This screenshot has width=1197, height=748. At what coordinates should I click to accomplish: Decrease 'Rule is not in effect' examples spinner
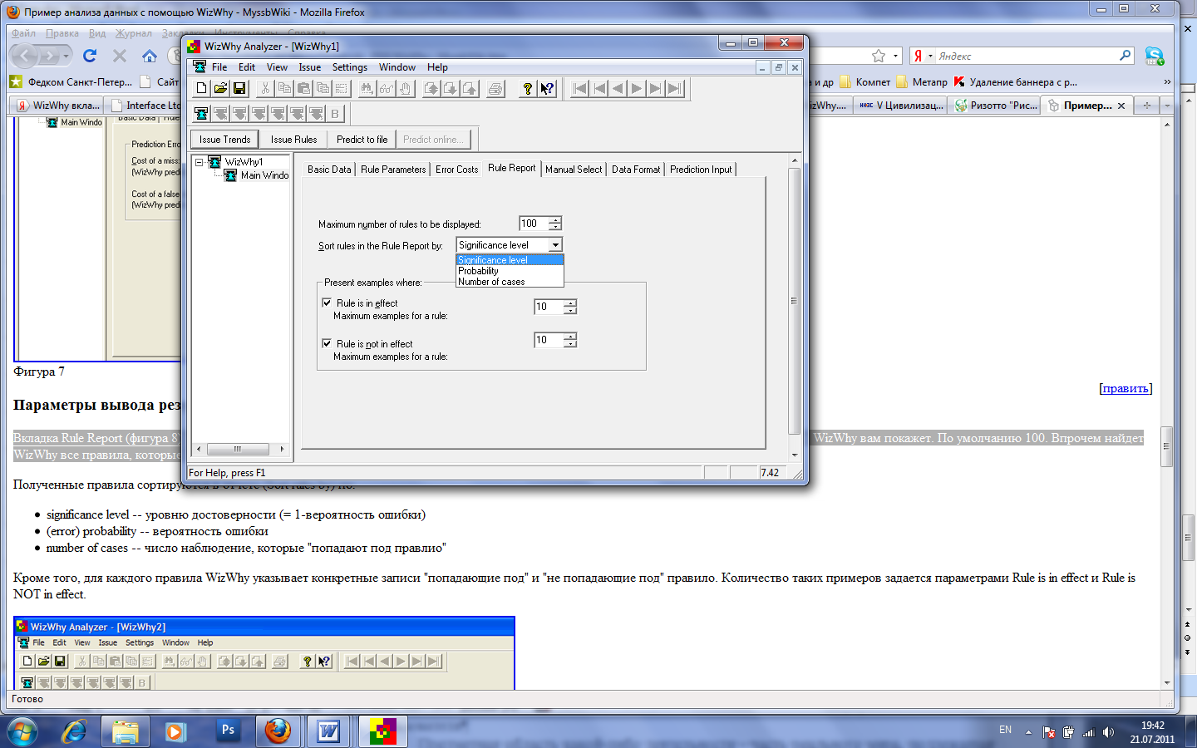coord(570,343)
